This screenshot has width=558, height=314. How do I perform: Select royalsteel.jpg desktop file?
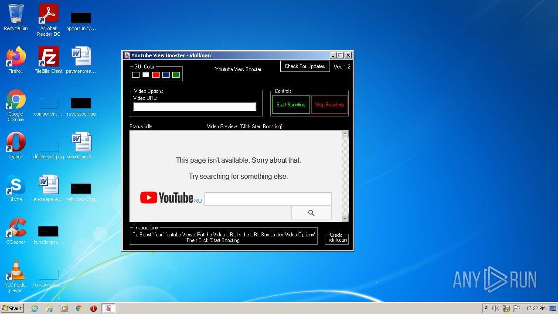[x=81, y=107]
